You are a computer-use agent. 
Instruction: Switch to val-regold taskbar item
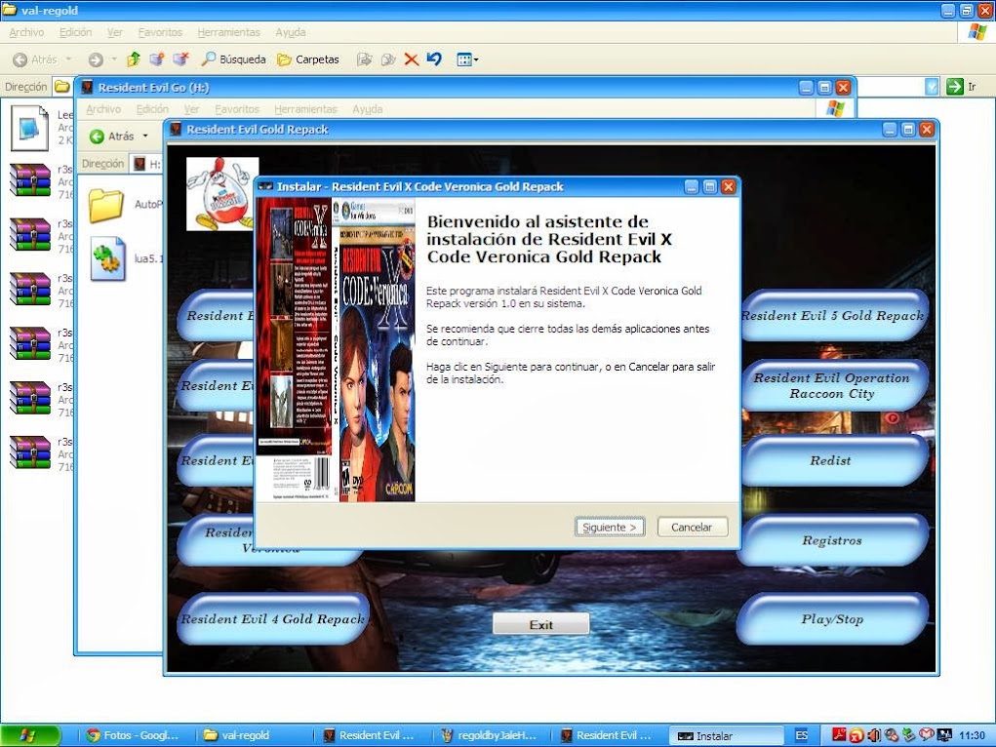point(255,735)
